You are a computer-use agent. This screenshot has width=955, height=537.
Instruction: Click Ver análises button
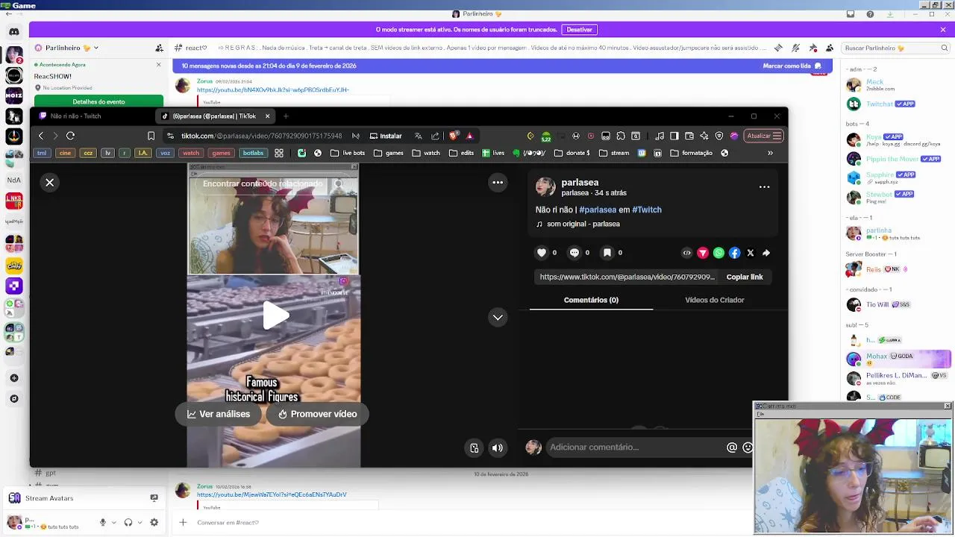219,414
